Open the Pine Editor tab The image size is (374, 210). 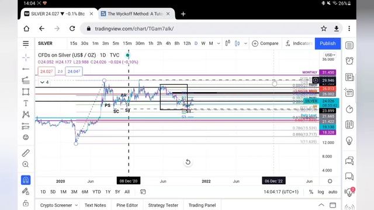127,205
